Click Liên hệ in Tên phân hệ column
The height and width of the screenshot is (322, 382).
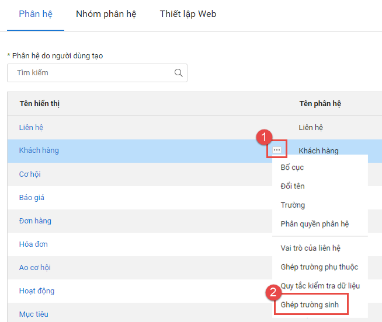pyautogui.click(x=311, y=127)
